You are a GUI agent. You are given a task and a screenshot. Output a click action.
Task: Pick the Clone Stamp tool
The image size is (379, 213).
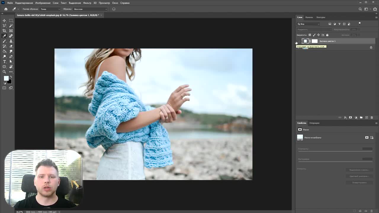(x=11, y=41)
